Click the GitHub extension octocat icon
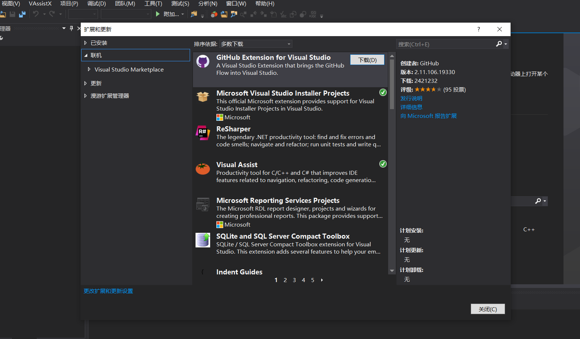Viewport: 580px width, 339px height. coord(203,61)
